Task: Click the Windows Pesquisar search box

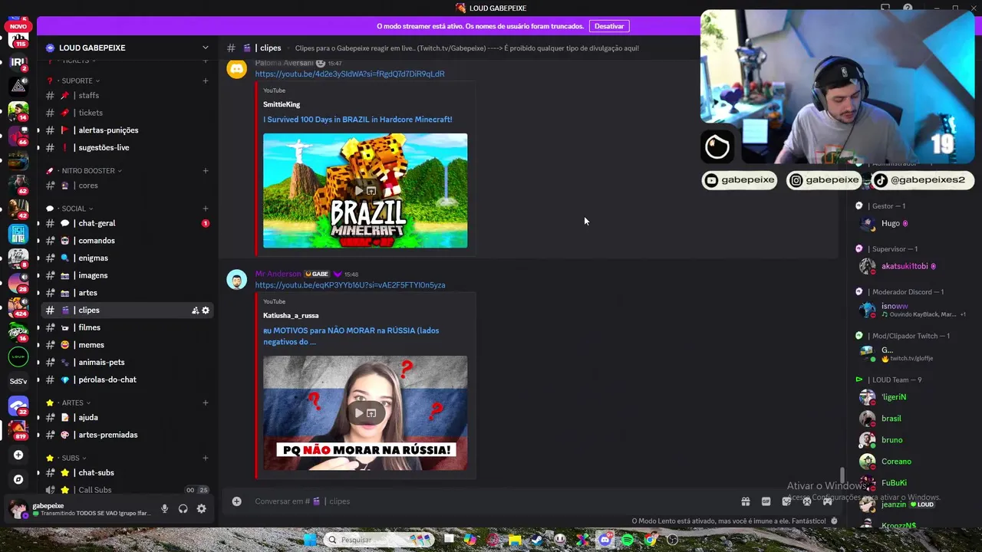Action: pos(378,540)
